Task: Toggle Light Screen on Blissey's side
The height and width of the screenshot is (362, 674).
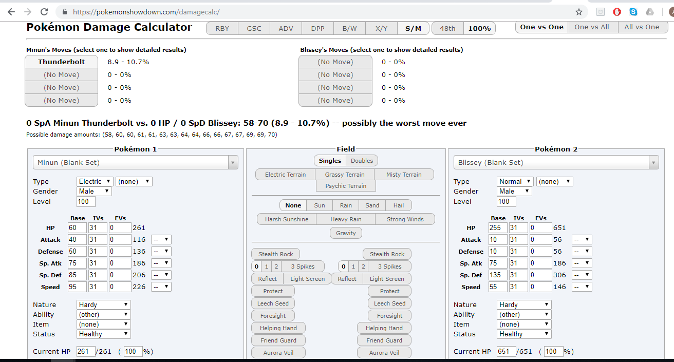Action: (x=387, y=279)
